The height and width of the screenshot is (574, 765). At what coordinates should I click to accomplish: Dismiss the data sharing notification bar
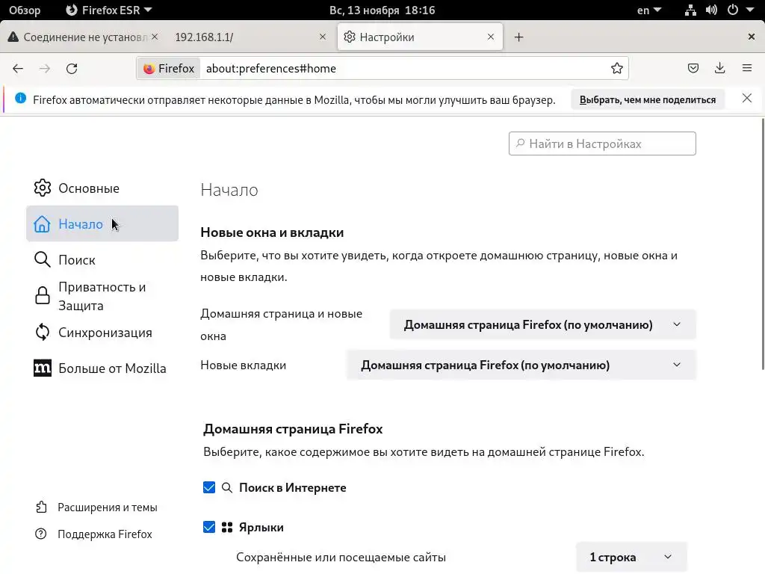point(746,99)
